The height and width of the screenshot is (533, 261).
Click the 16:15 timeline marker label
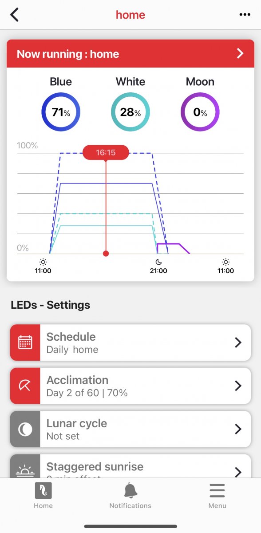pyautogui.click(x=106, y=152)
